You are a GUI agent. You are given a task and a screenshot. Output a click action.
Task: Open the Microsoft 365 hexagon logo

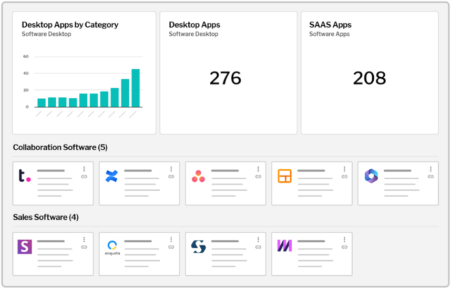coord(371,176)
